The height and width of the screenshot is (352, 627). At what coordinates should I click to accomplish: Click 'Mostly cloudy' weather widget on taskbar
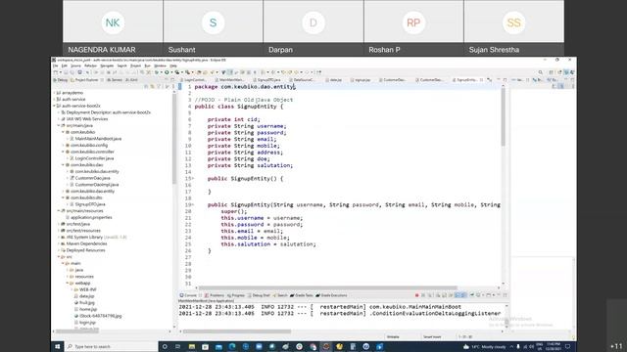coord(485,346)
